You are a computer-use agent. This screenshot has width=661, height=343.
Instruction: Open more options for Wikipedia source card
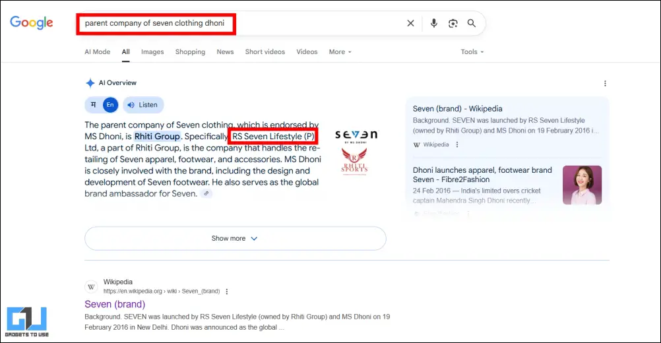click(x=457, y=144)
